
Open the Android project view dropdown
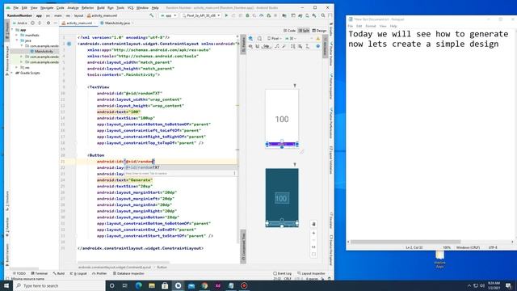click(20, 23)
